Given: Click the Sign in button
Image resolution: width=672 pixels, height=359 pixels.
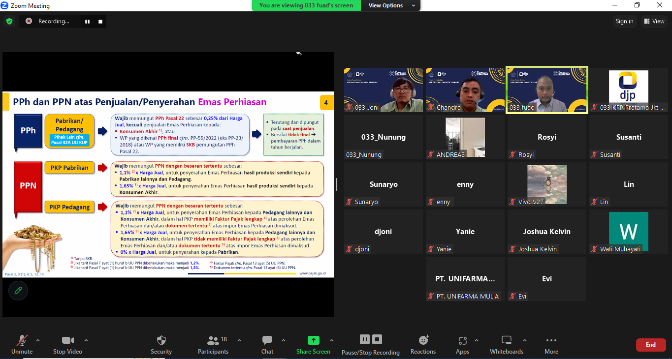Looking at the screenshot, I should coord(624,21).
